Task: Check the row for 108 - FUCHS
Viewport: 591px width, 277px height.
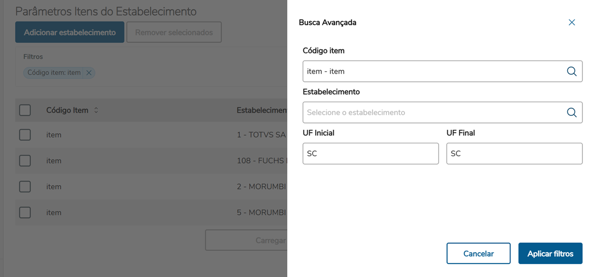Action: tap(25, 161)
